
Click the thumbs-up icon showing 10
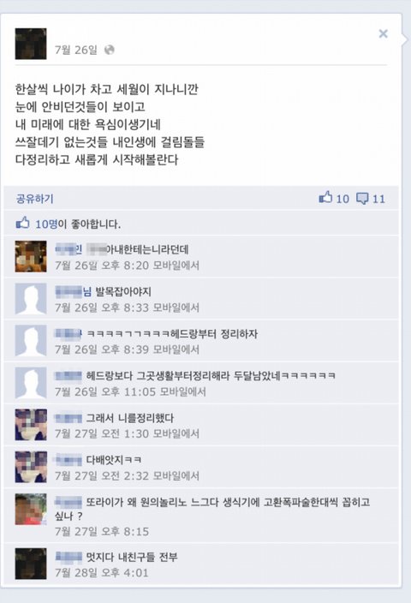325,198
